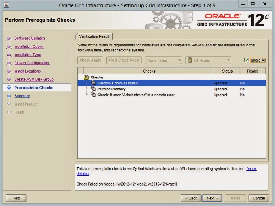The height and width of the screenshot is (206, 275).
Task: Click gear icon beside Windows firewall status
Action: [x=93, y=83]
